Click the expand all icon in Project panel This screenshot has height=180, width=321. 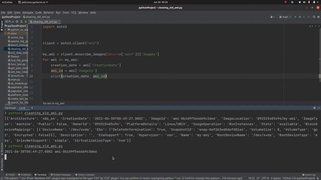click(x=21, y=21)
